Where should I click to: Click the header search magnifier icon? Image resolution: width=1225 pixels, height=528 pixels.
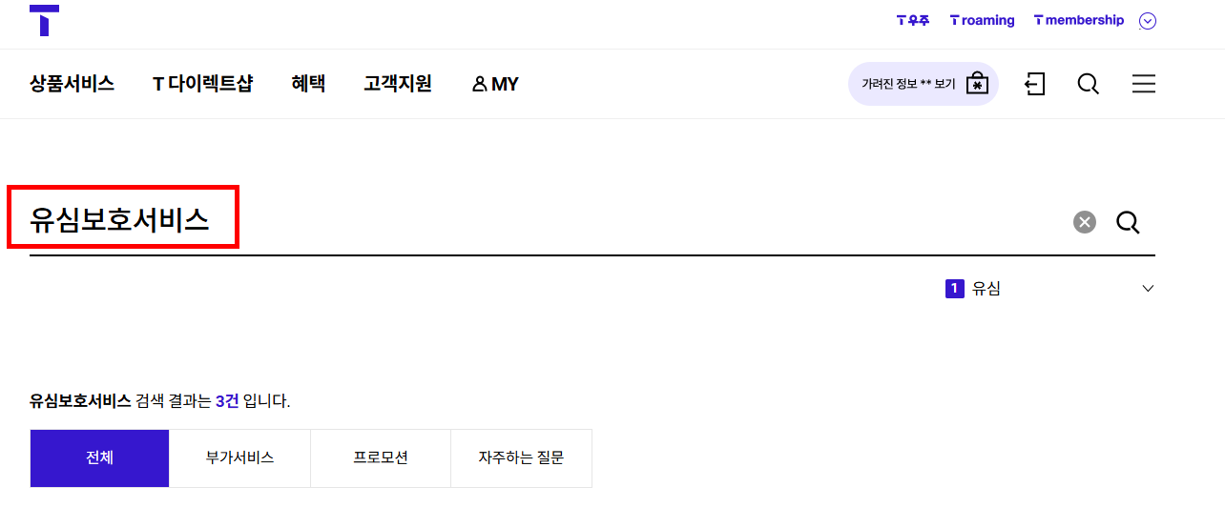pyautogui.click(x=1088, y=84)
